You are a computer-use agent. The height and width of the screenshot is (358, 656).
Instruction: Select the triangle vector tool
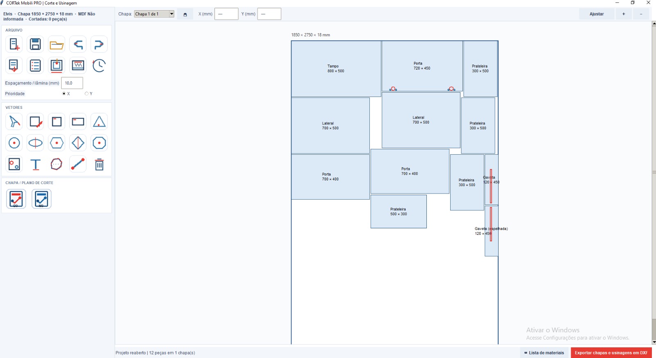[99, 122]
